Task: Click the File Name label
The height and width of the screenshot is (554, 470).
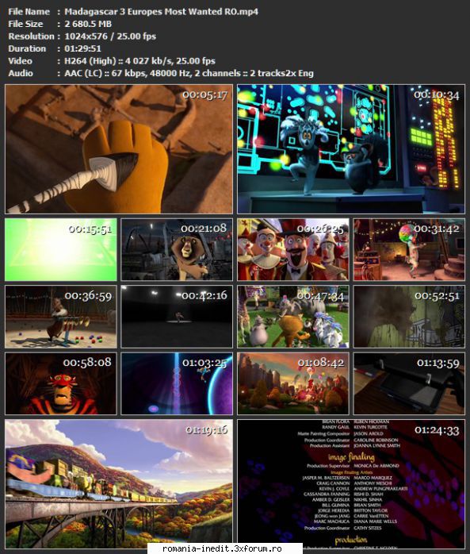Action: click(x=29, y=12)
